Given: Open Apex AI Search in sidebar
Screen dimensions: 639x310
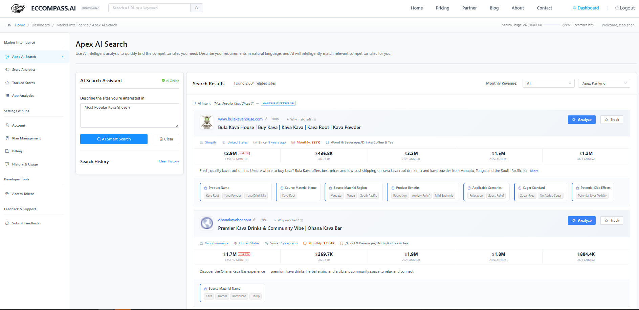Looking at the screenshot, I should (x=34, y=57).
